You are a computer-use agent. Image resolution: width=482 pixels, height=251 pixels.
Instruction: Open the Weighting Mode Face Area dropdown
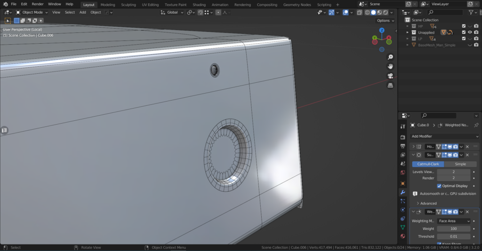(453, 221)
